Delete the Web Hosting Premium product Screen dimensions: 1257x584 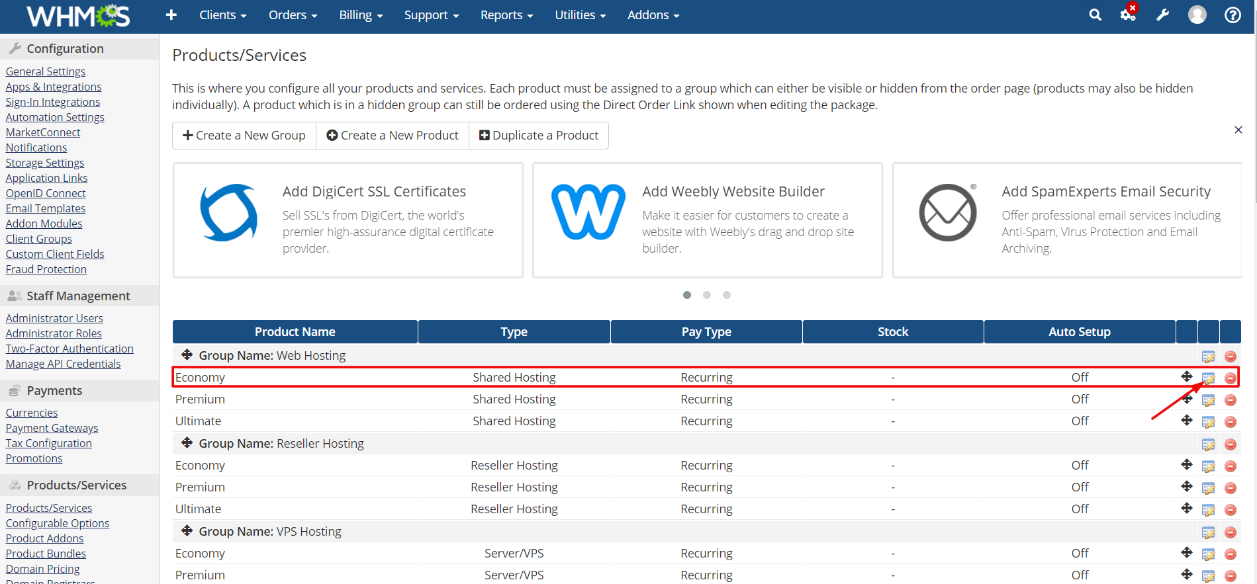click(x=1231, y=400)
